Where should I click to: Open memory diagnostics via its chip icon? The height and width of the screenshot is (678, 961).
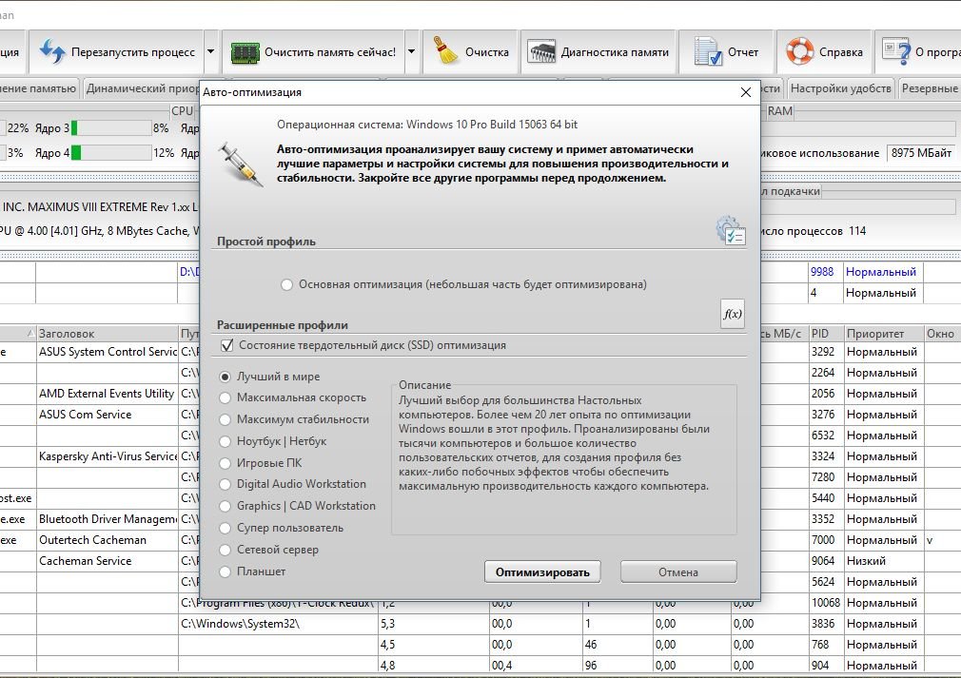pos(541,52)
